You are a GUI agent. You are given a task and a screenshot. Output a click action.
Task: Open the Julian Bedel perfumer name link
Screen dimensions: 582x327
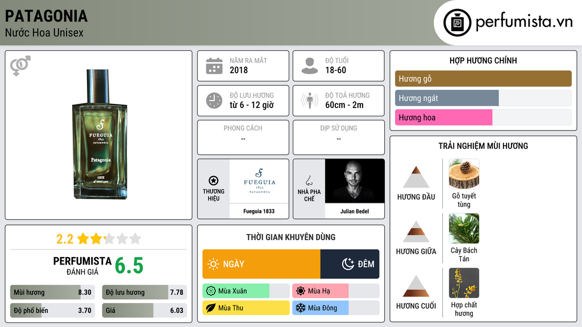(355, 211)
